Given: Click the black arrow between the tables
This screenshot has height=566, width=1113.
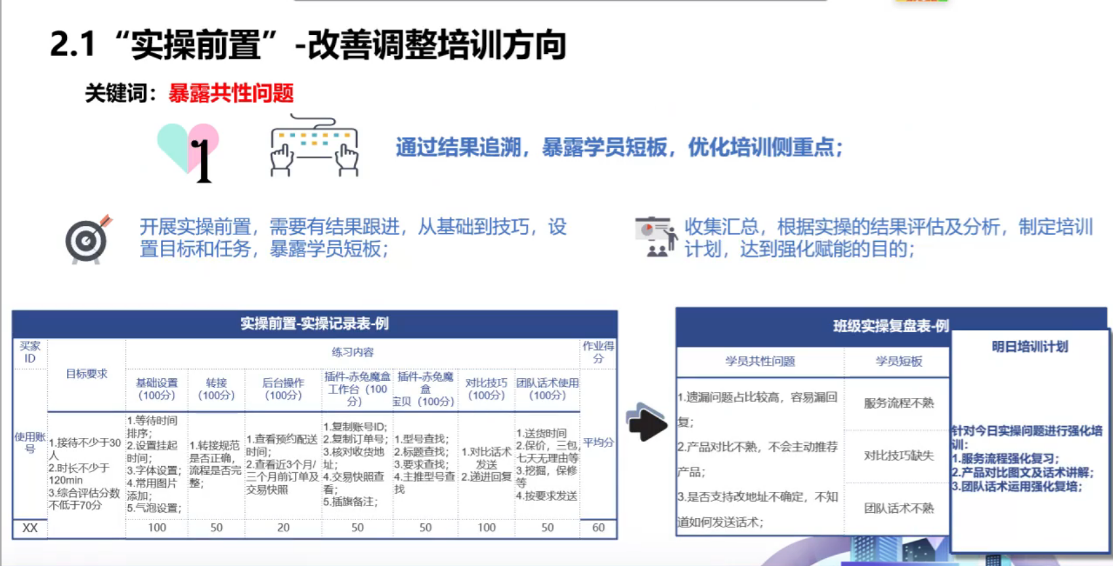Looking at the screenshot, I should pos(647,422).
